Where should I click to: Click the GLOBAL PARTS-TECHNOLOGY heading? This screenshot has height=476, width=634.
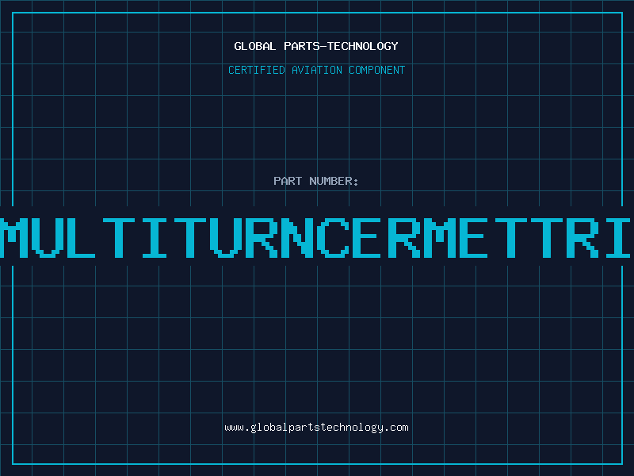pyautogui.click(x=316, y=46)
